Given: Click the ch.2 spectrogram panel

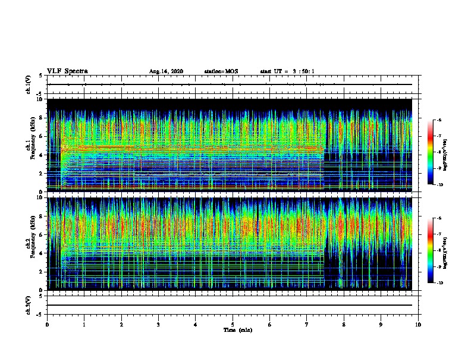Looking at the screenshot, I should 230,244.
